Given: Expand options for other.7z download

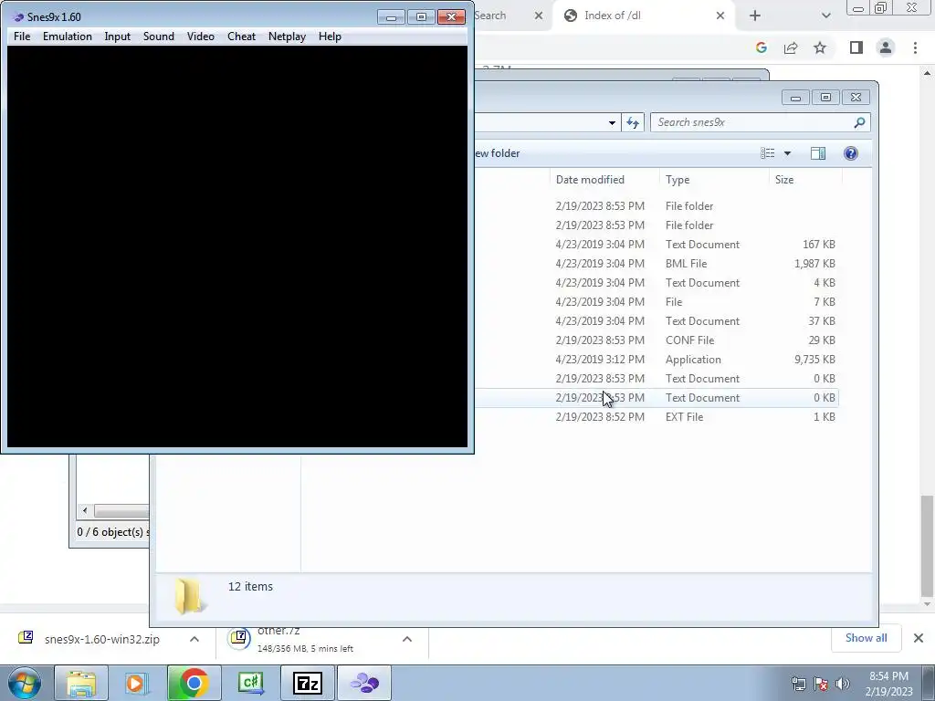Looking at the screenshot, I should pos(407,639).
